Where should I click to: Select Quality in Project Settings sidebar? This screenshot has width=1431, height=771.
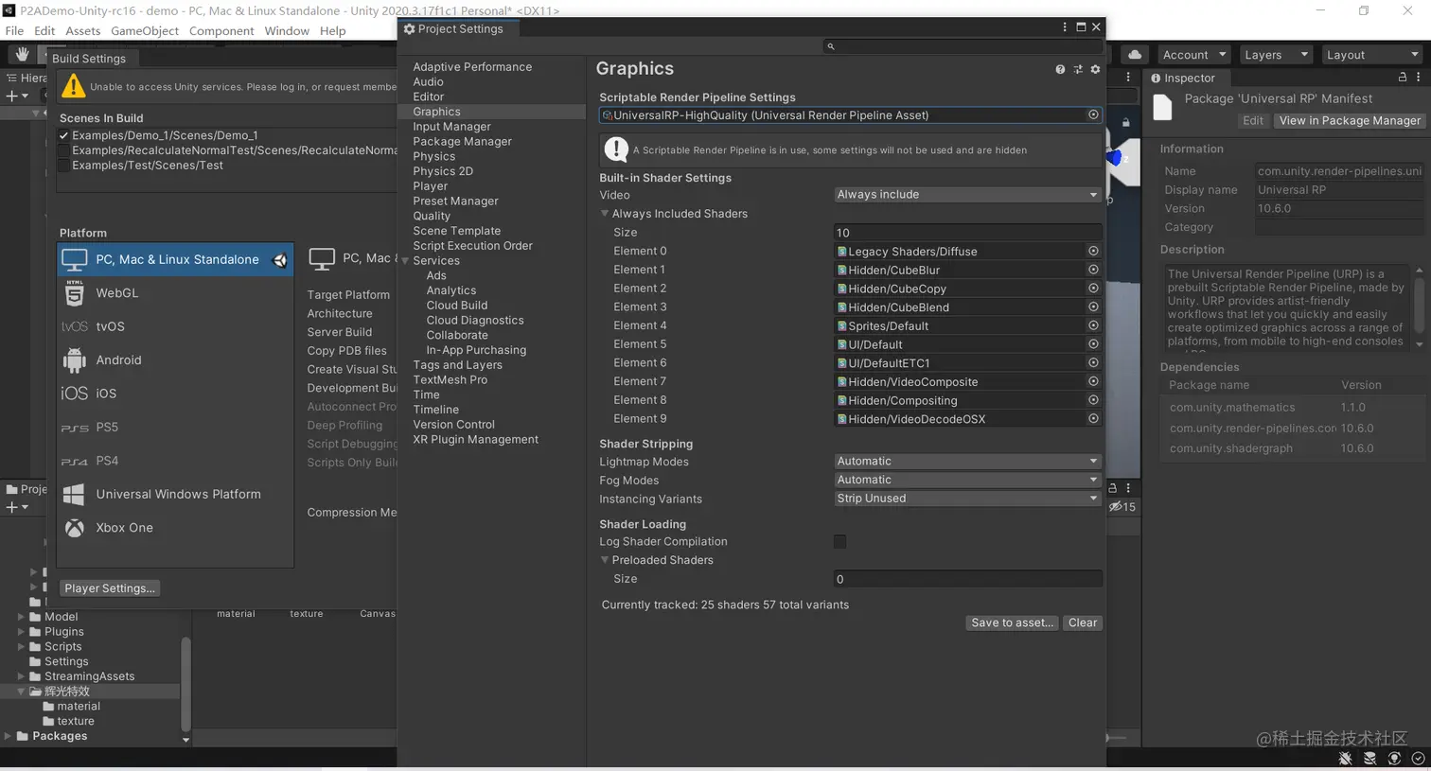point(432,216)
